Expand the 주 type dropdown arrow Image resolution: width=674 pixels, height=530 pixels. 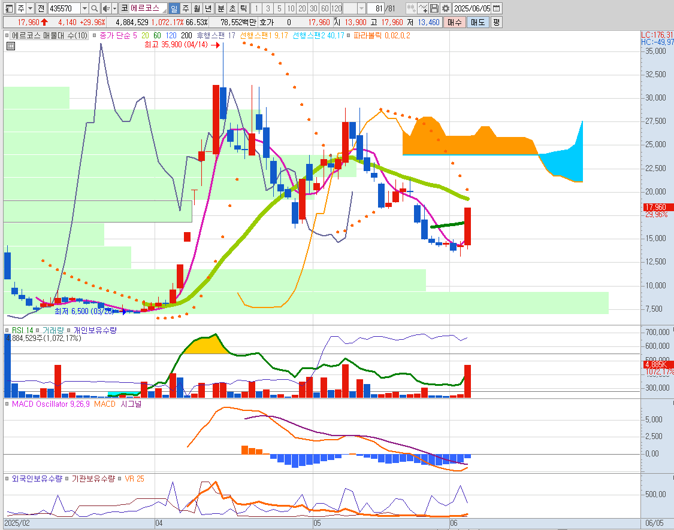[30, 8]
